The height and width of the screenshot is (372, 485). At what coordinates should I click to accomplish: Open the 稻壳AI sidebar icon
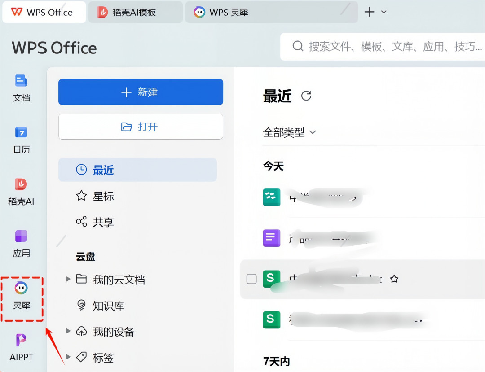point(21,192)
